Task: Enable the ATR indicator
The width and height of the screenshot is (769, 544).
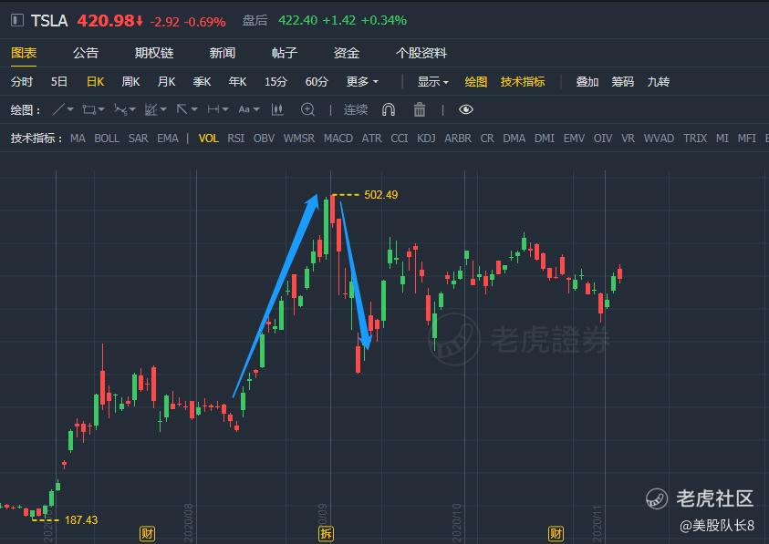Action: tap(372, 139)
